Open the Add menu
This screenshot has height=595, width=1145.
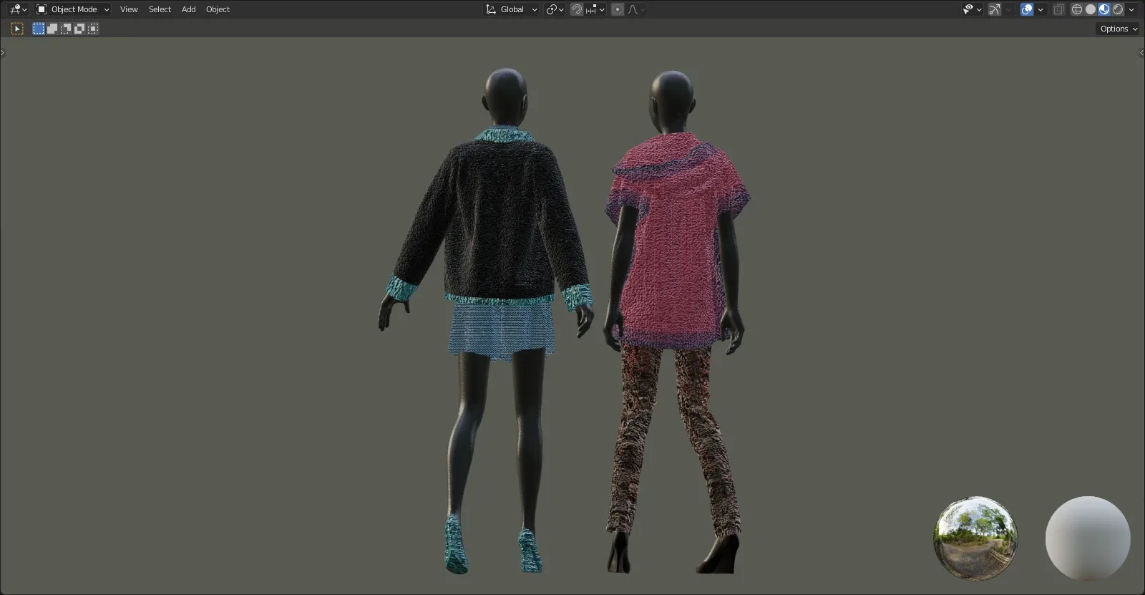pyautogui.click(x=188, y=9)
